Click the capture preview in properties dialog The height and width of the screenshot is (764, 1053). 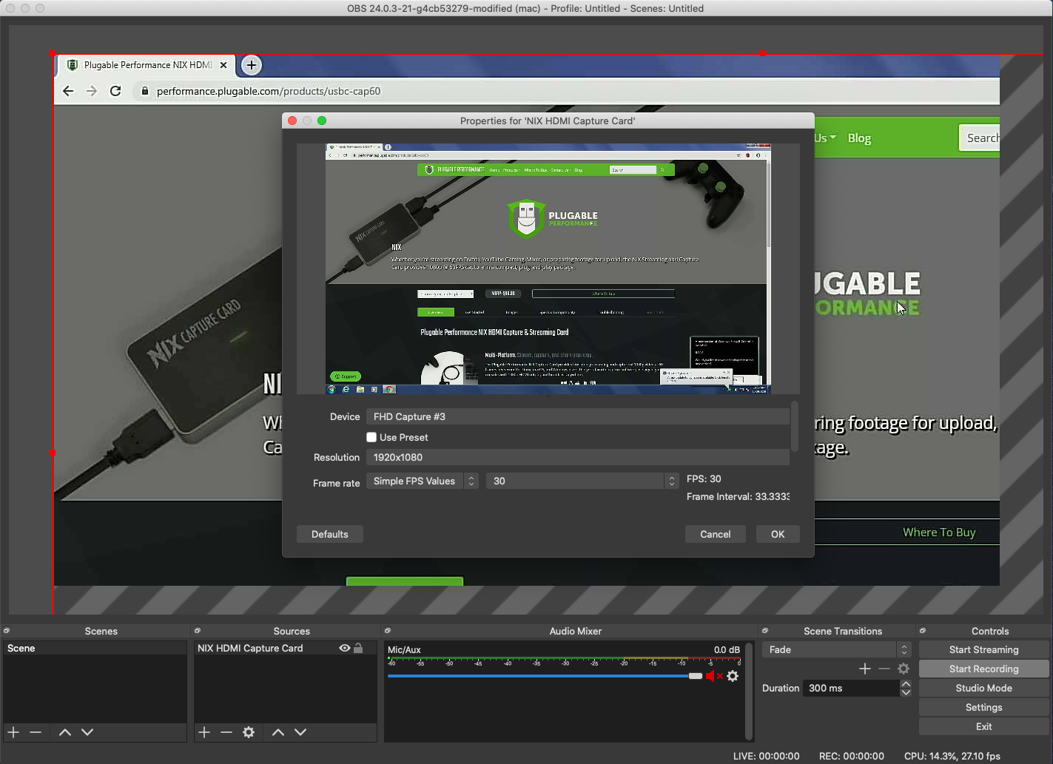pos(548,268)
